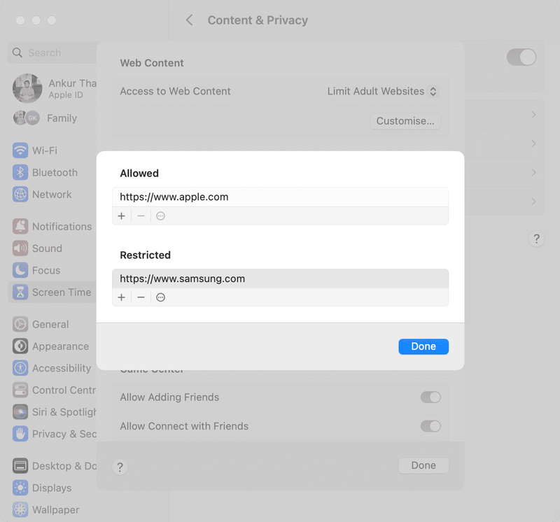This screenshot has height=522, width=560.
Task: Click the Screen Time hourglass icon
Action: [x=20, y=292]
